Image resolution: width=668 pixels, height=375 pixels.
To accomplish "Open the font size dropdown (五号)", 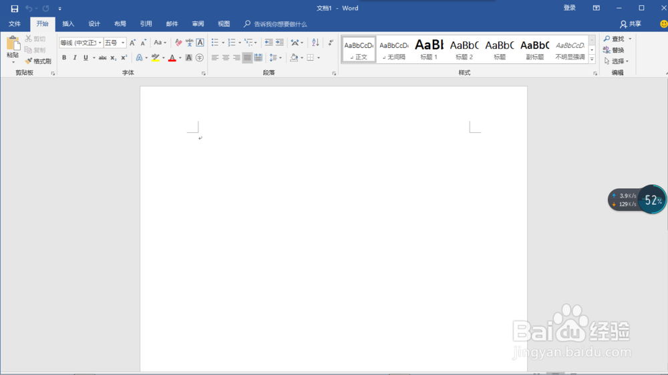I will point(123,43).
